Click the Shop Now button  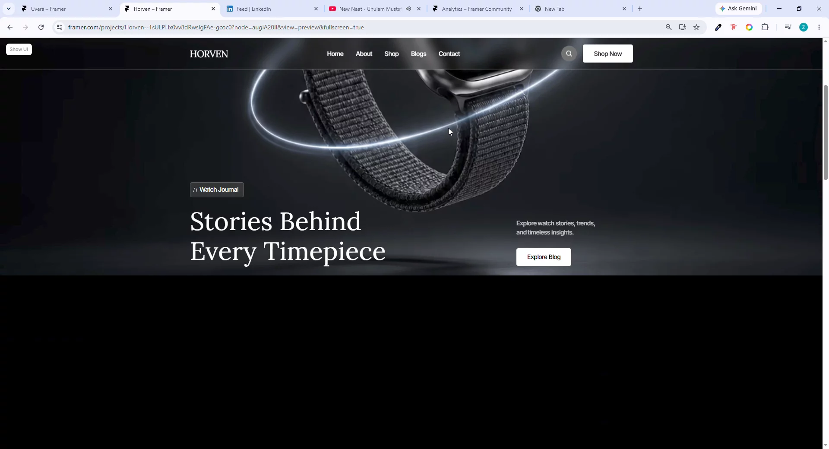pyautogui.click(x=608, y=54)
